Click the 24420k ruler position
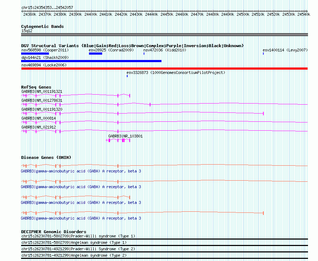318x261 pixels. coord(121,14)
